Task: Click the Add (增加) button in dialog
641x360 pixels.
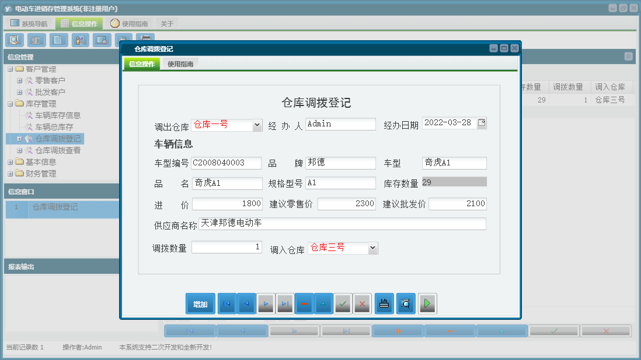Action: click(200, 303)
